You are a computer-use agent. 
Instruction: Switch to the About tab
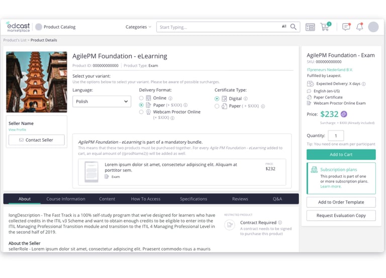tap(24, 199)
